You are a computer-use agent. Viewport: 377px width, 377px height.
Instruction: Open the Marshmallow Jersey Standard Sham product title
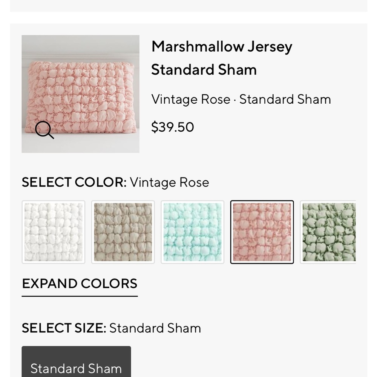(x=222, y=58)
